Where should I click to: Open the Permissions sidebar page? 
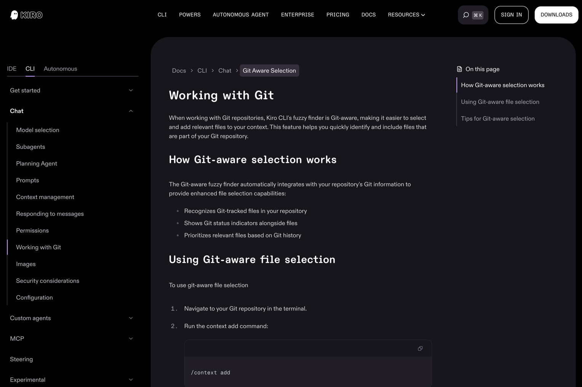(32, 230)
